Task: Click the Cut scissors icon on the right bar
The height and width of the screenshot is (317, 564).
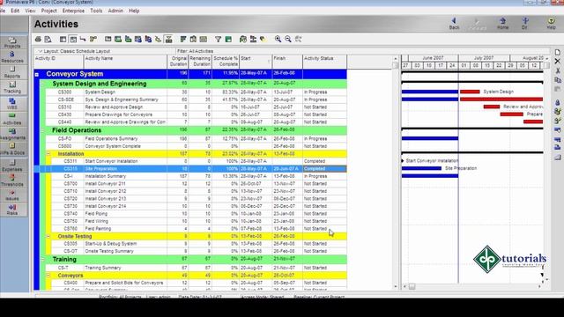Action: (x=557, y=70)
